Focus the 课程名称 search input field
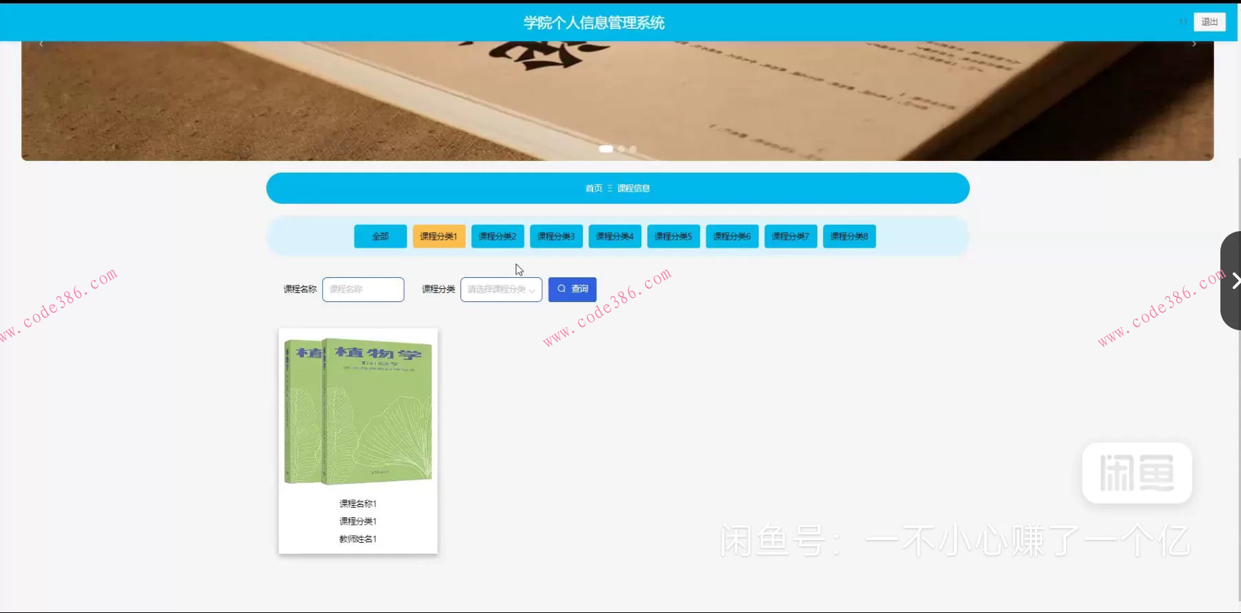Image resolution: width=1241 pixels, height=613 pixels. coord(363,289)
